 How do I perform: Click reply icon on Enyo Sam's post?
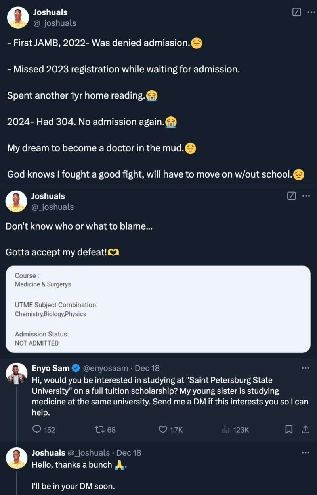click(37, 429)
